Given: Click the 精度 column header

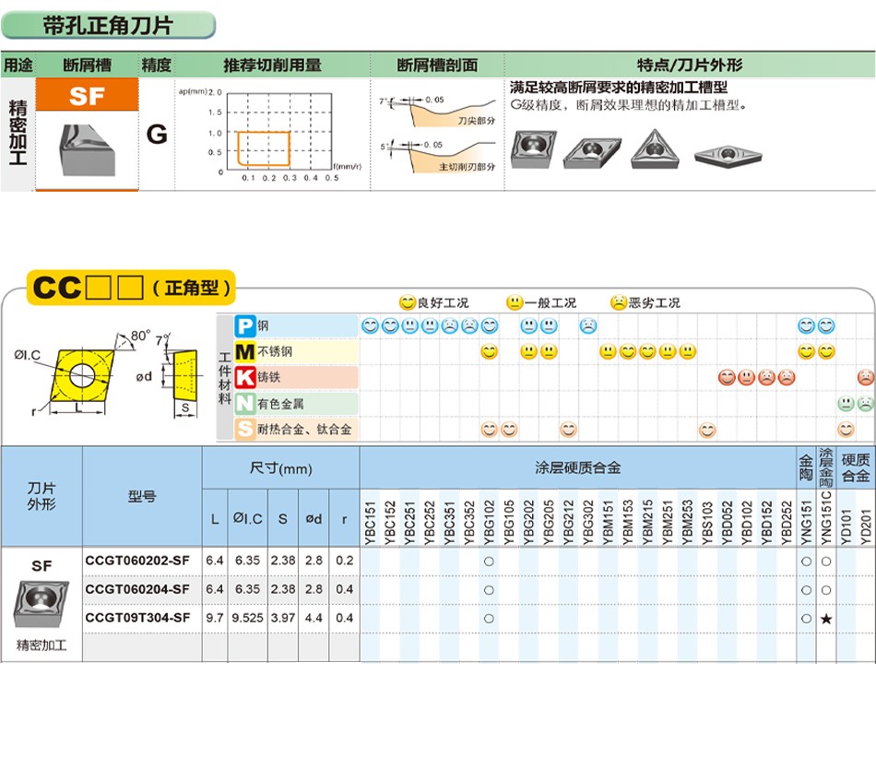Looking at the screenshot, I should click(156, 65).
